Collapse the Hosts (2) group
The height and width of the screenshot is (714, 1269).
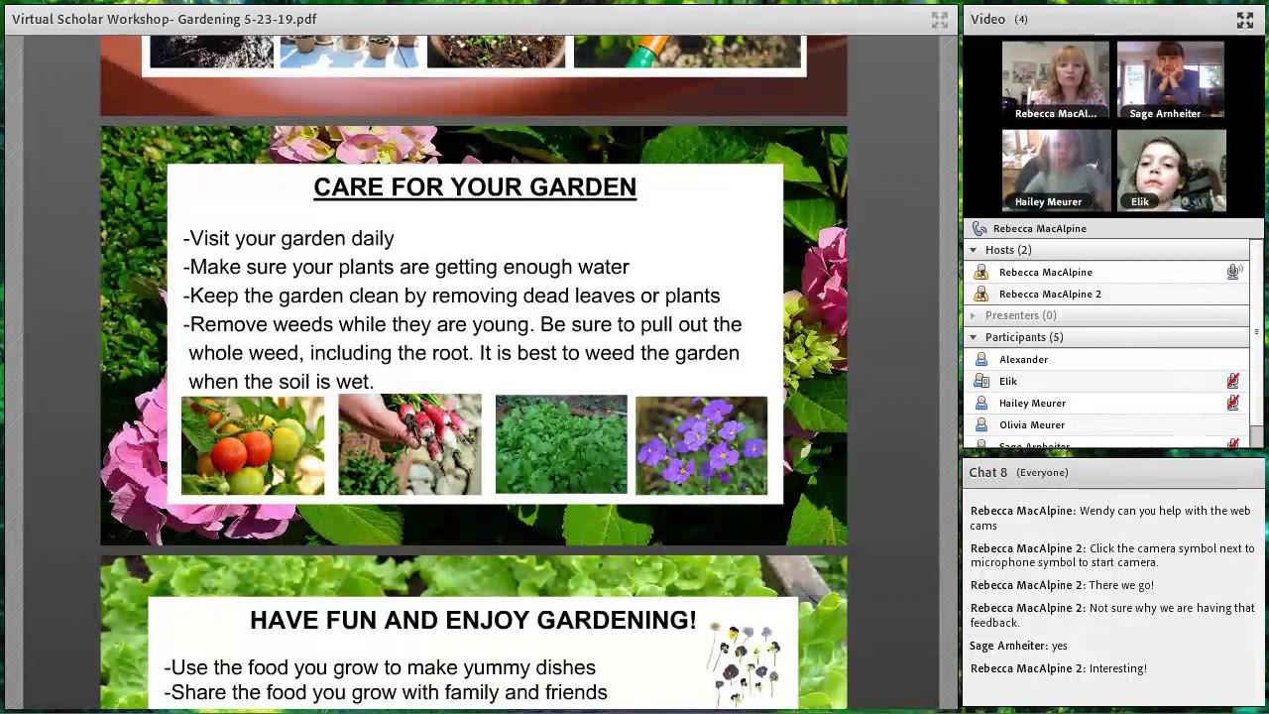pos(973,250)
